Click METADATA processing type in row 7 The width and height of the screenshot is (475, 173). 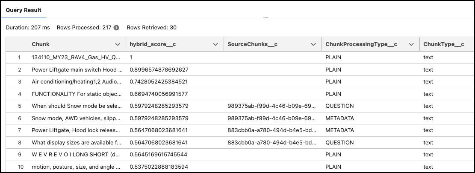[339, 130]
